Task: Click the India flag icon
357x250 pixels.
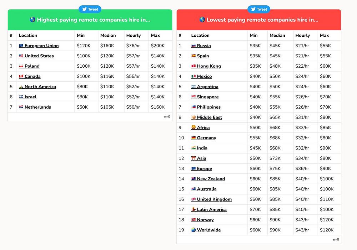Action: click(193, 148)
